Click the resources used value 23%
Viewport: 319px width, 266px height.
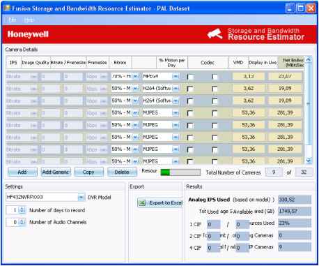click(x=295, y=223)
